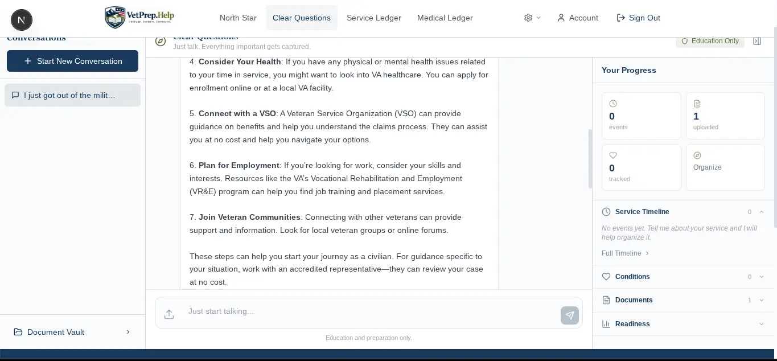Click the heart icon in the tracked card
This screenshot has width=777, height=361.
click(x=613, y=155)
